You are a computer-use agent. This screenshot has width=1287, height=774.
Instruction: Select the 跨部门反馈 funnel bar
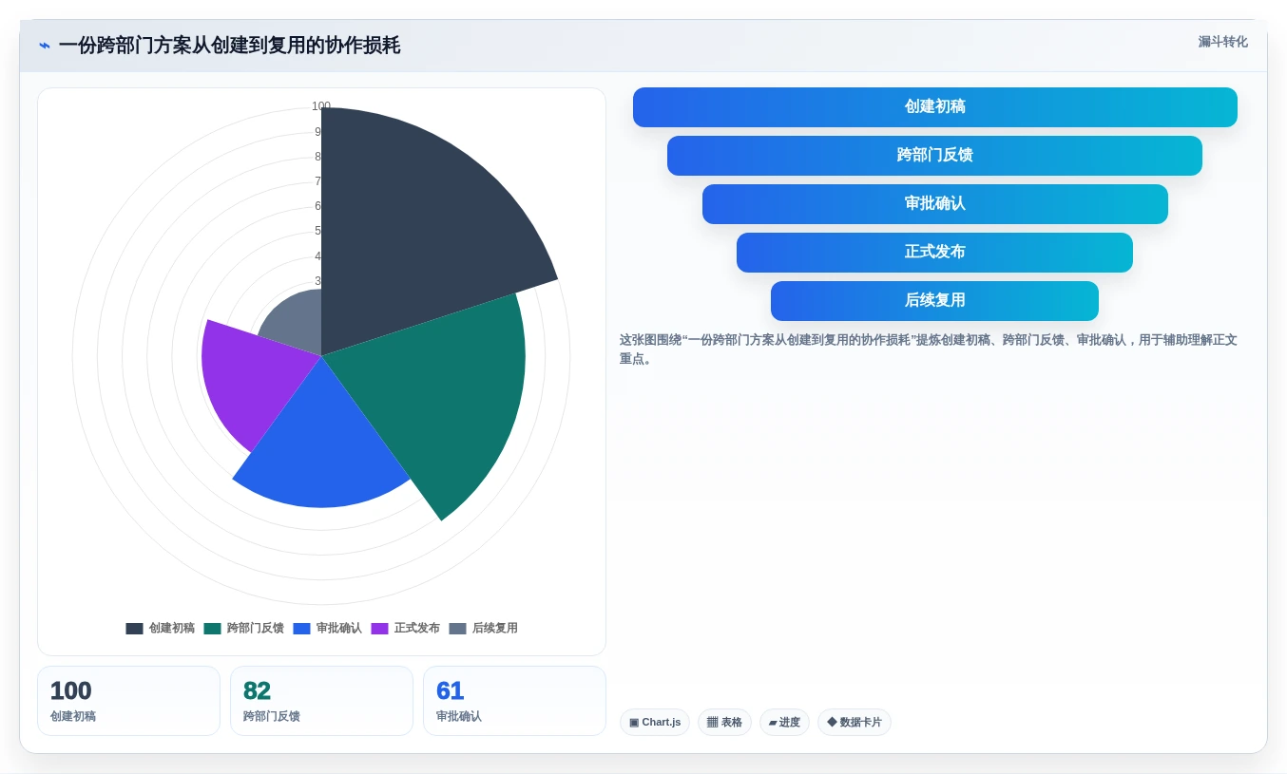pos(935,156)
